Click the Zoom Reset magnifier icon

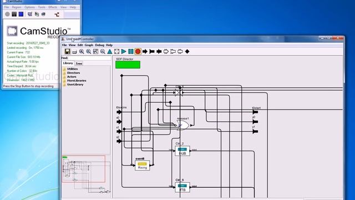click(89, 52)
